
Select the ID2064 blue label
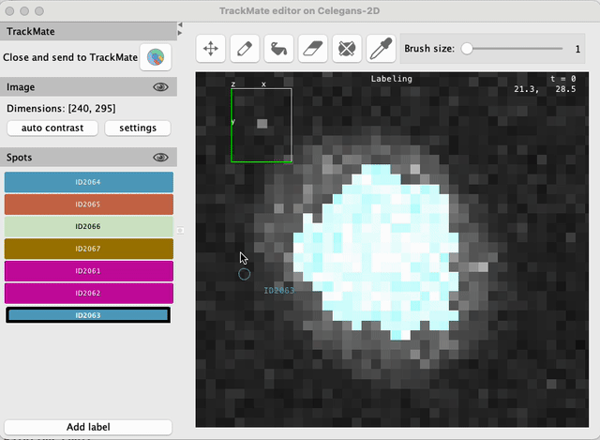pyautogui.click(x=89, y=182)
